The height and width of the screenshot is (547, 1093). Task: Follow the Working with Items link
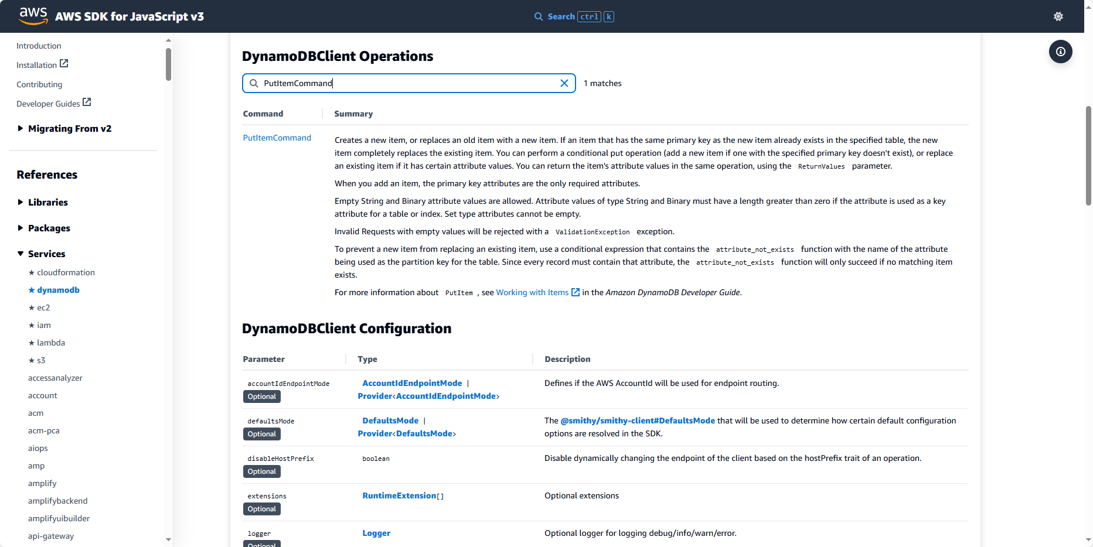pyautogui.click(x=532, y=292)
